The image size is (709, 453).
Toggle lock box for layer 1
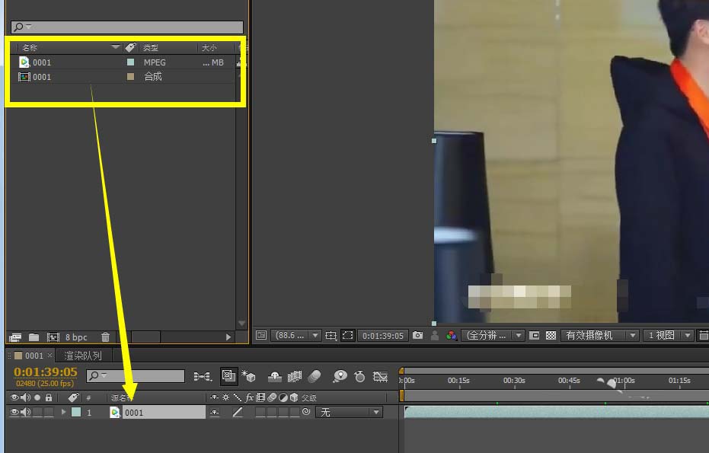click(x=49, y=413)
